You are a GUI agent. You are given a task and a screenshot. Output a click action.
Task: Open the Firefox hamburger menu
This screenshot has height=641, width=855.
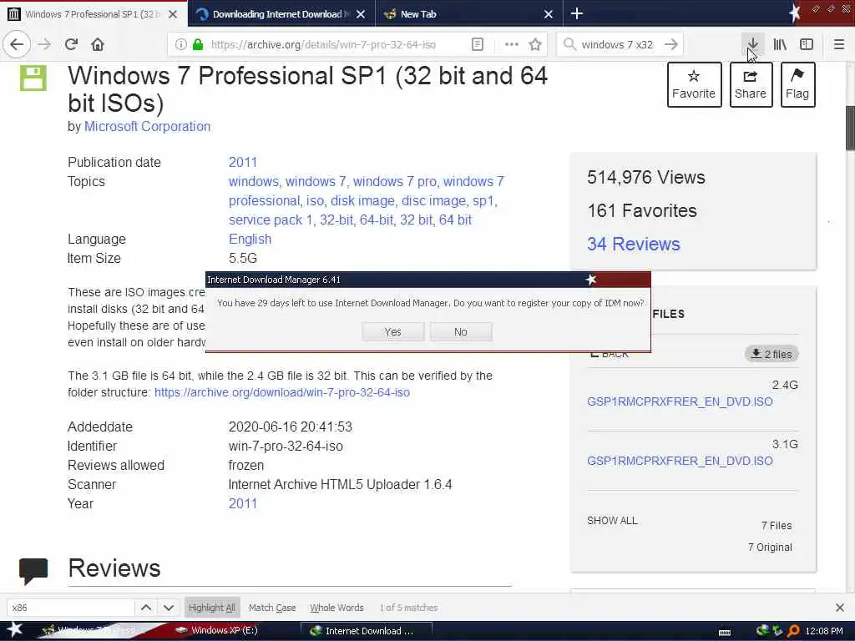click(839, 45)
